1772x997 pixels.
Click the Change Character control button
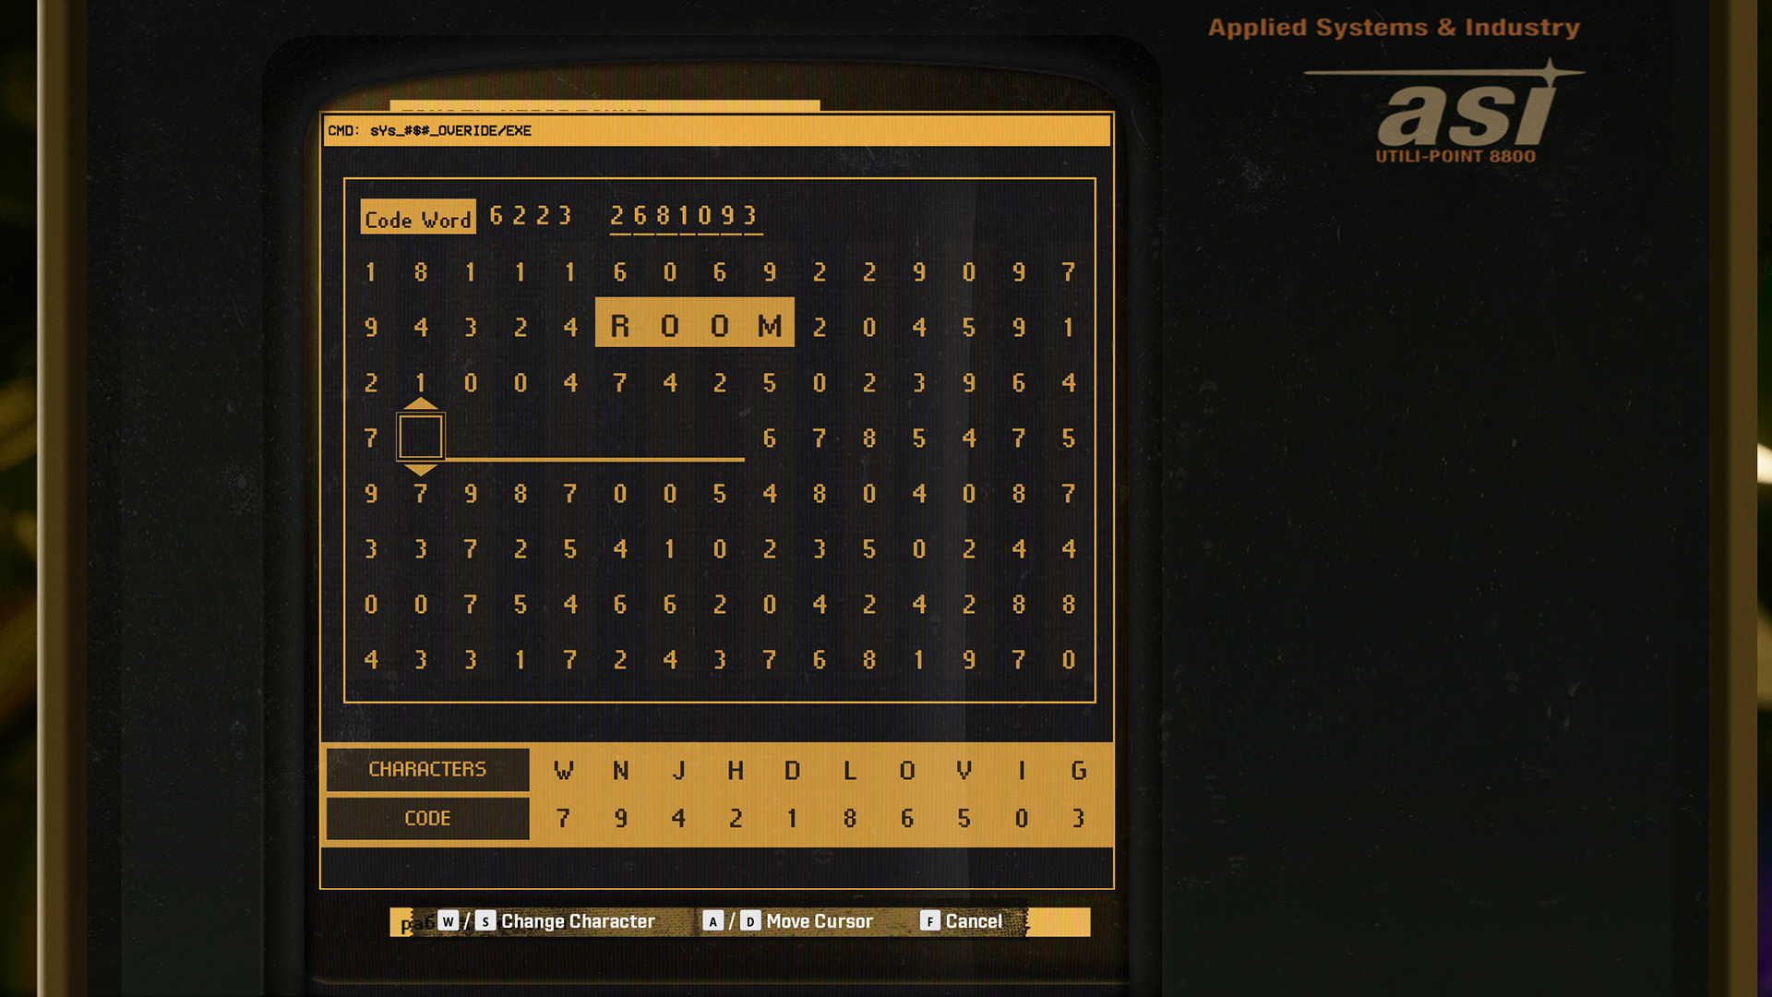[580, 920]
